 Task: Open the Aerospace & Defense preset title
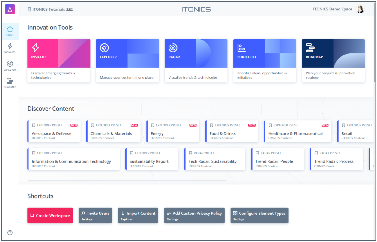click(x=52, y=134)
